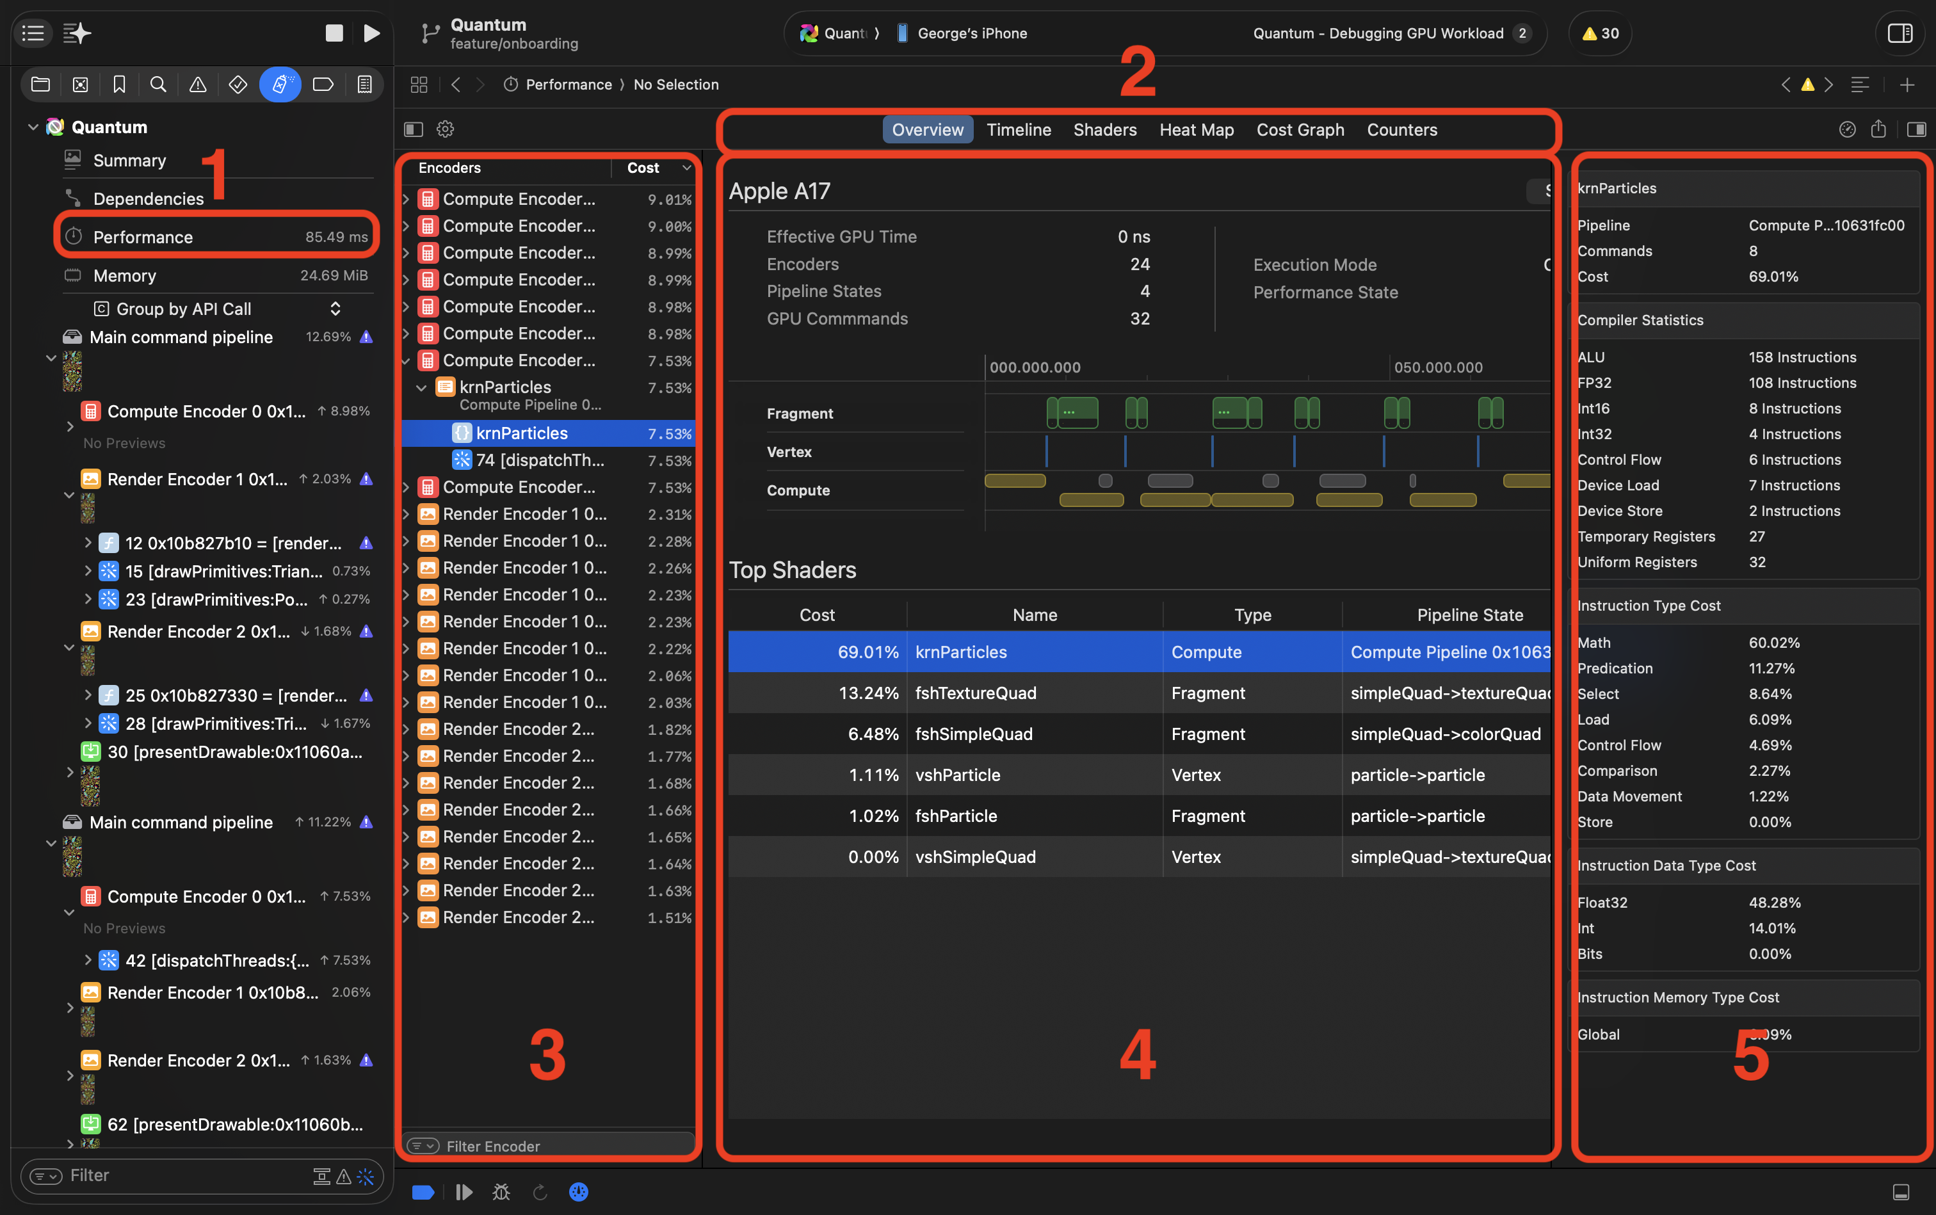Toggle the right inspector panel in the top toolbar
Screen dimensions: 1936x1215
coord(1900,33)
